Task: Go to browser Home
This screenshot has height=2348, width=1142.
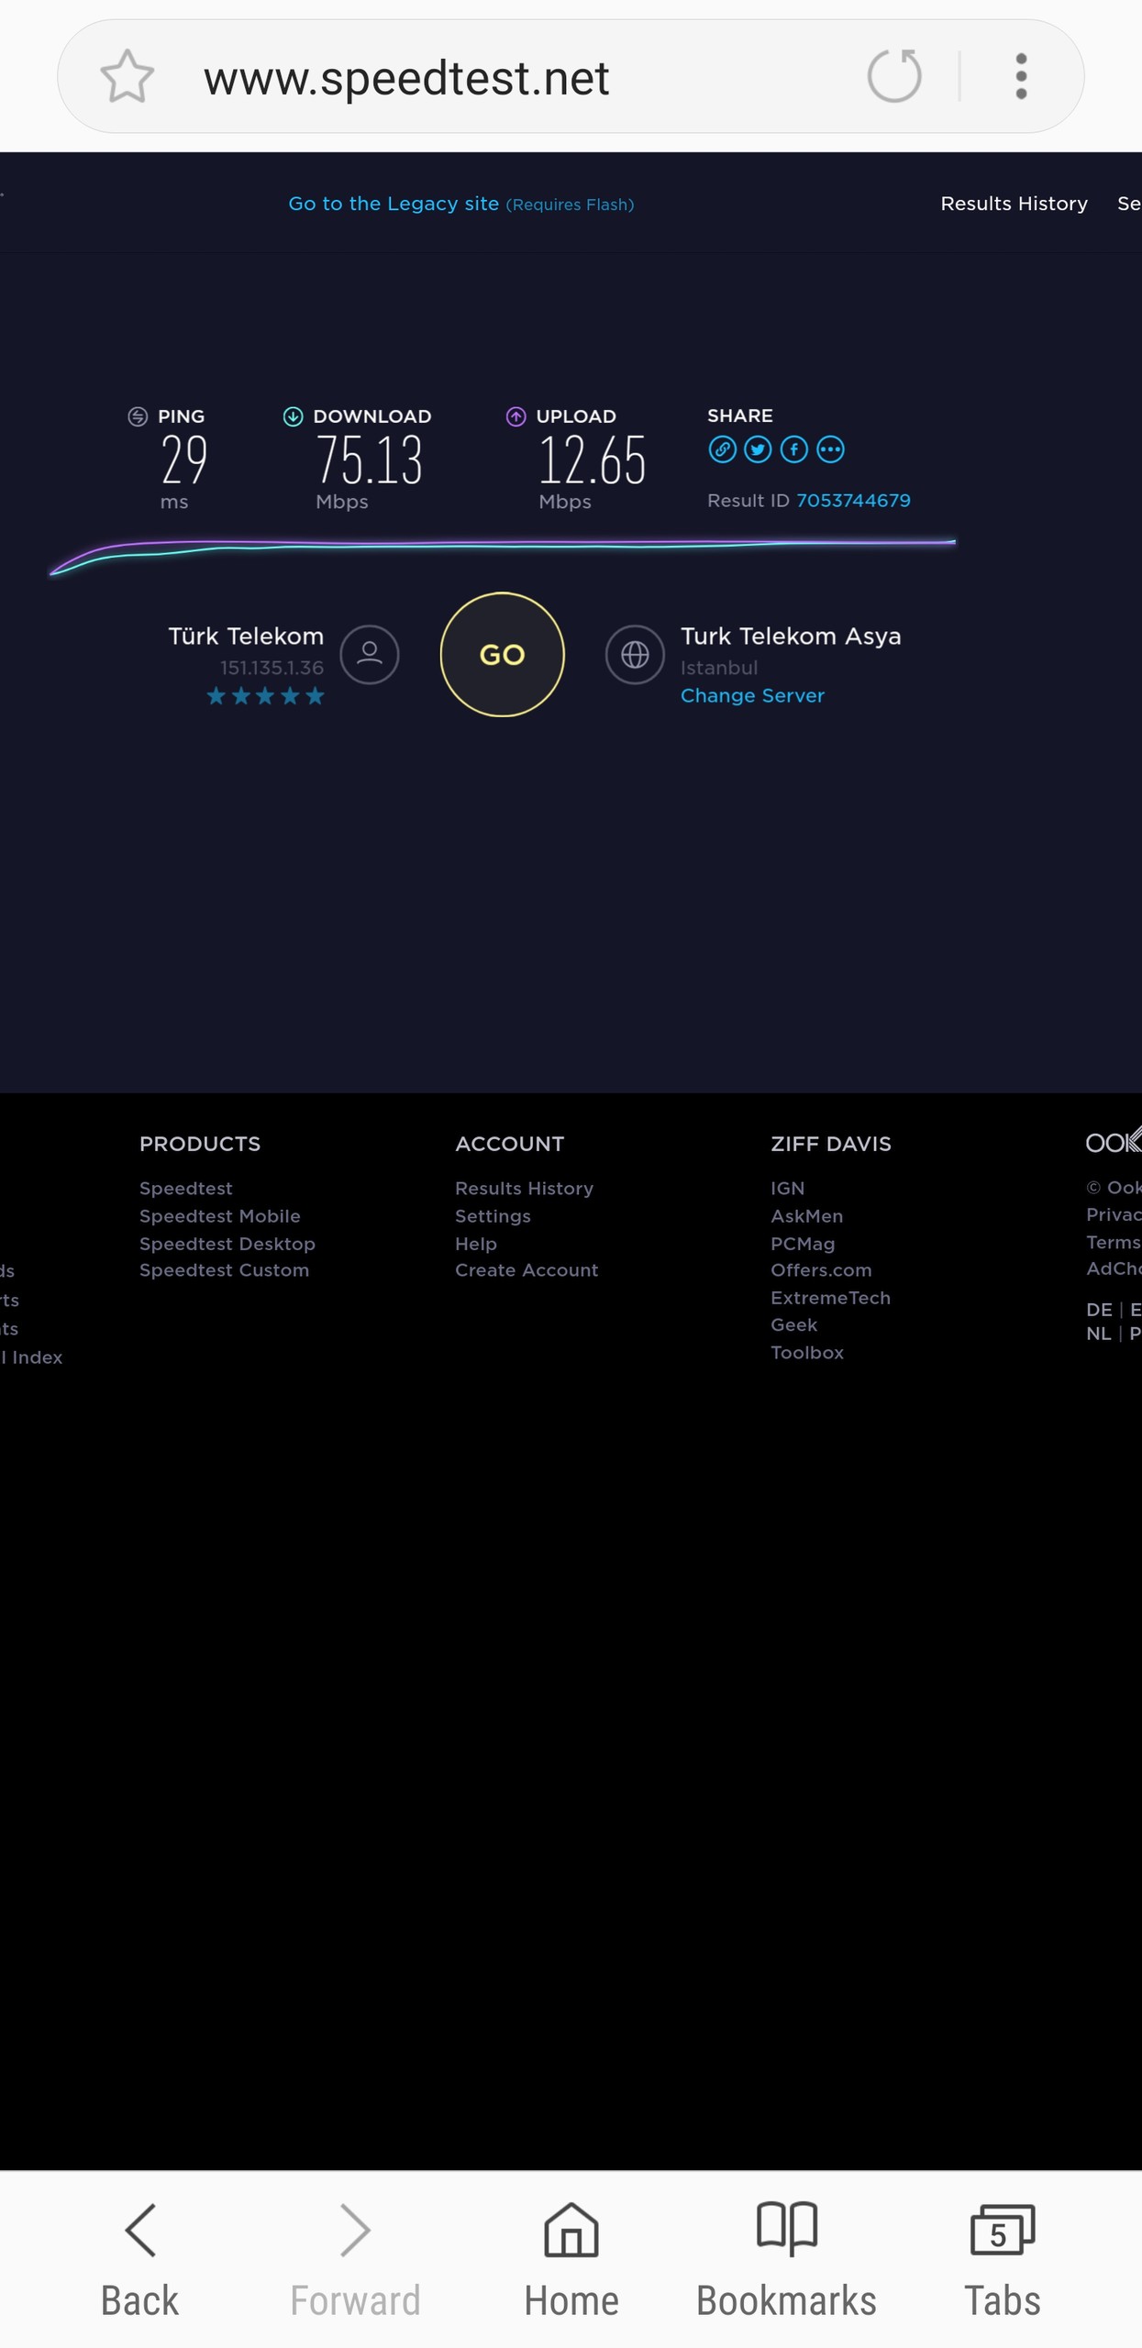Action: point(571,2260)
